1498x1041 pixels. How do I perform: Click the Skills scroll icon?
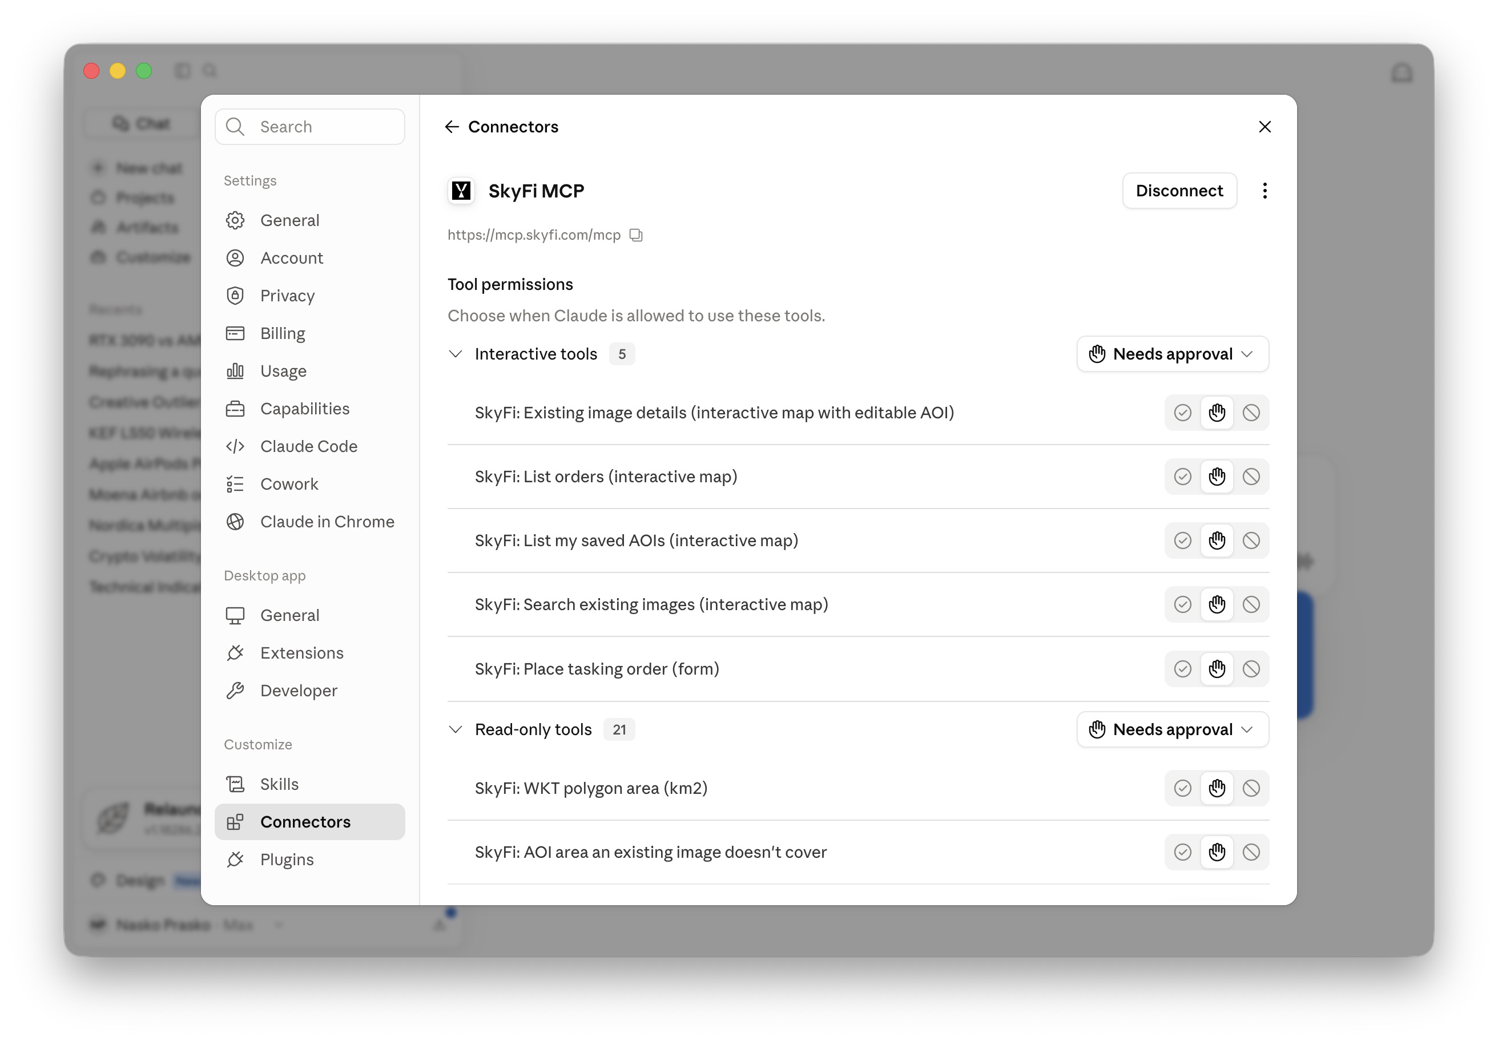[235, 784]
